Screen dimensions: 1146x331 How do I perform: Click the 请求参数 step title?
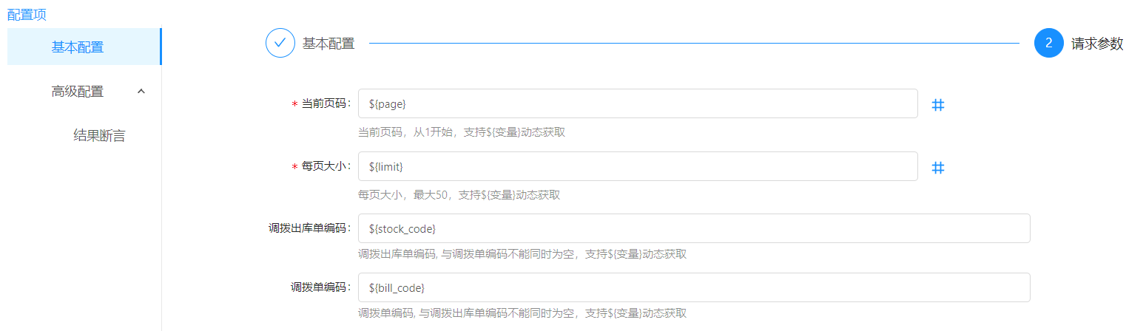(x=1096, y=44)
